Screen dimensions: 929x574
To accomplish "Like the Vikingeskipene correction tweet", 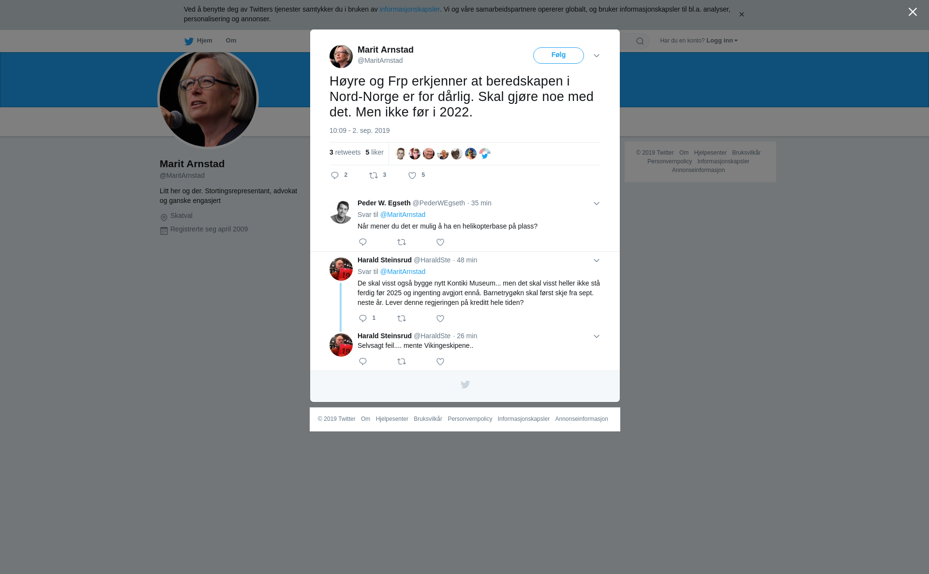I will (440, 361).
